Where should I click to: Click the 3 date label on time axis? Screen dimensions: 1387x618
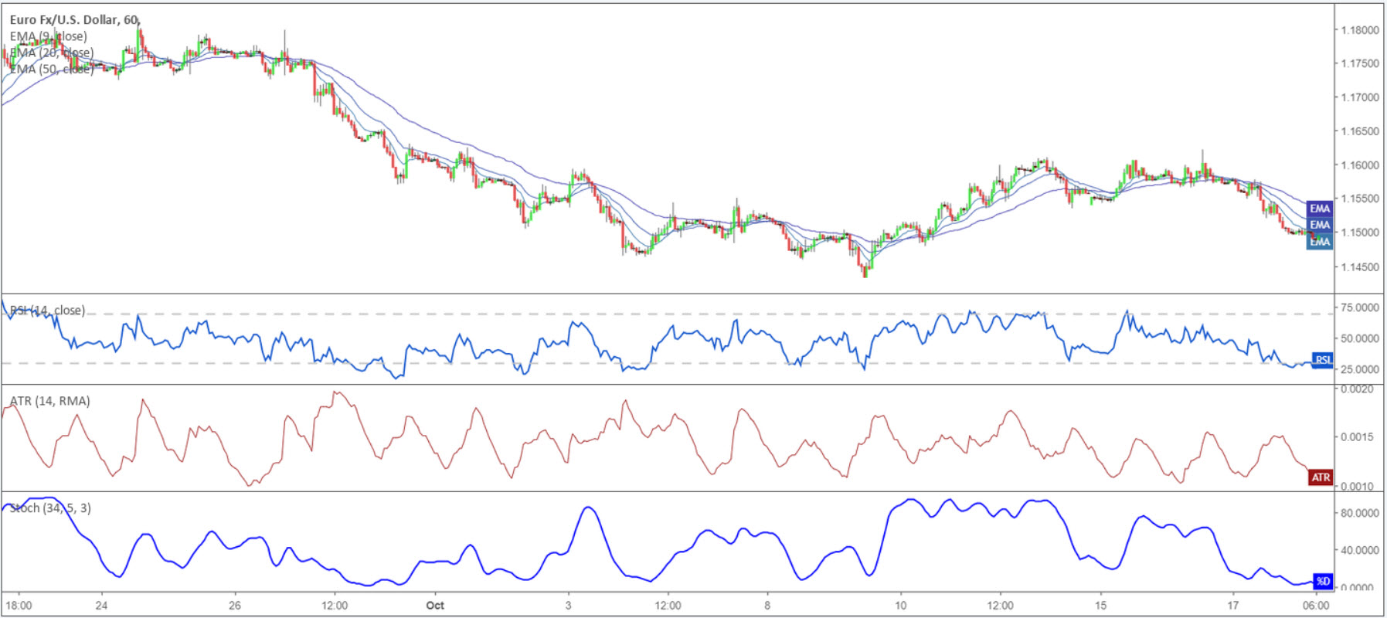(569, 606)
